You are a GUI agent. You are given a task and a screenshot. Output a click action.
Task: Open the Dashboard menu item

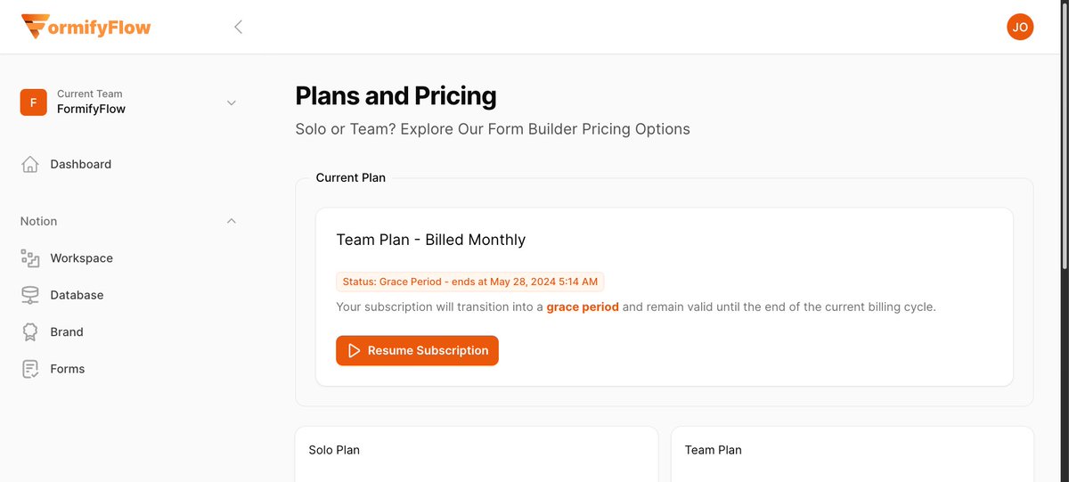(x=80, y=164)
